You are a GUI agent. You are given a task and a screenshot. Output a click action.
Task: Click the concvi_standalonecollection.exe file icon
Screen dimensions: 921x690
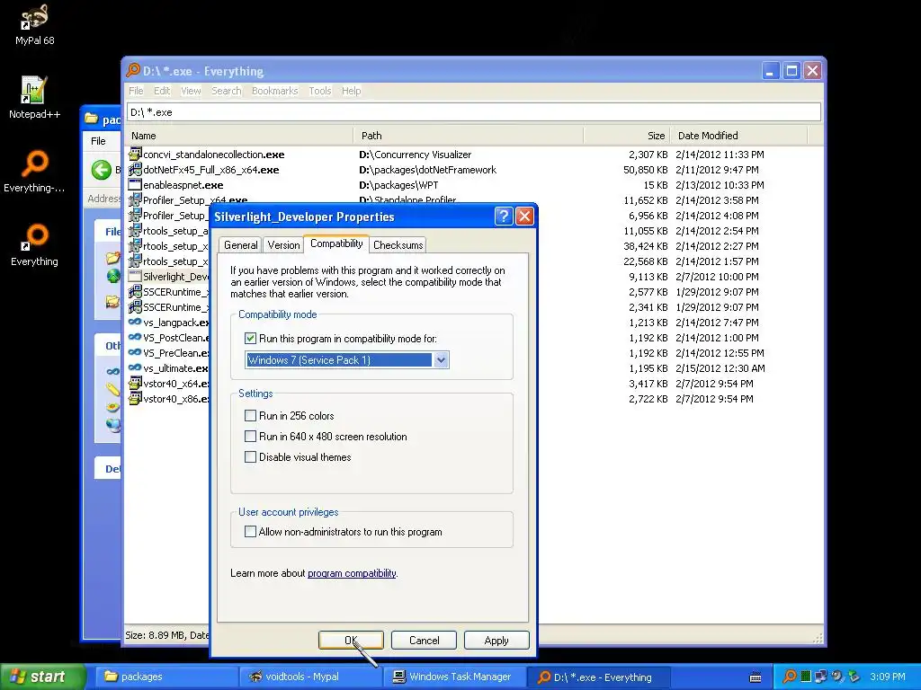click(x=135, y=155)
